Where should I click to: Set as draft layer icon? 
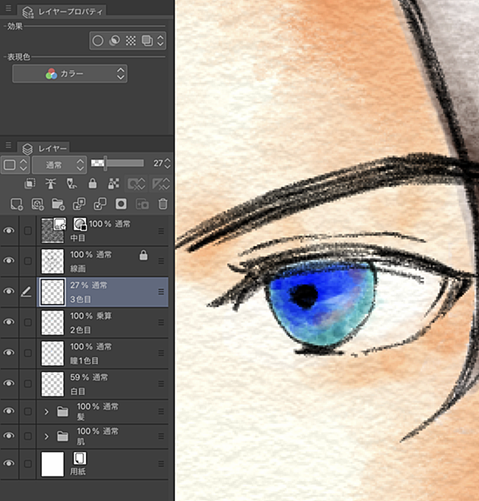point(72,183)
